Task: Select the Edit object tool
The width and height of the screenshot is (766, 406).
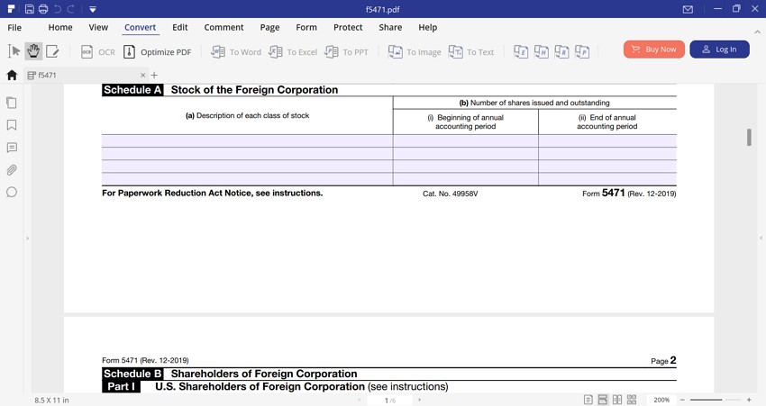Action: click(x=52, y=50)
